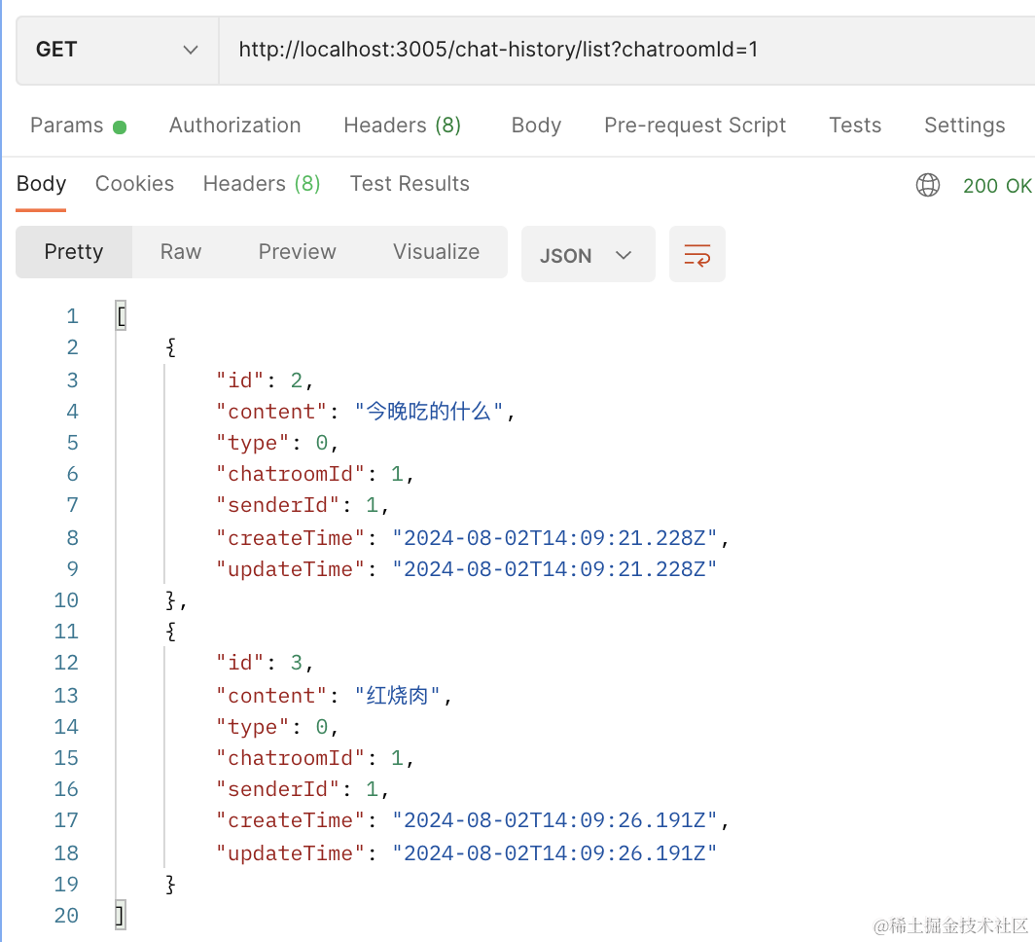Toggle the word wrap icon button

(697, 255)
